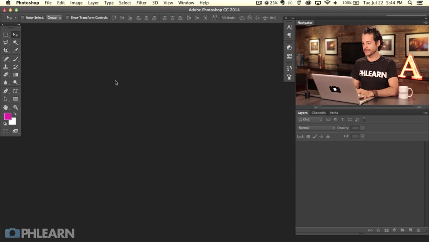Turn layer filtering switch on or off

click(364, 120)
